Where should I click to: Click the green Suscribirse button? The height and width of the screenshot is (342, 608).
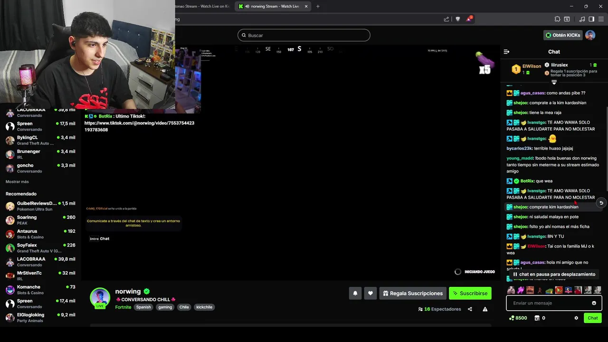[x=470, y=294]
